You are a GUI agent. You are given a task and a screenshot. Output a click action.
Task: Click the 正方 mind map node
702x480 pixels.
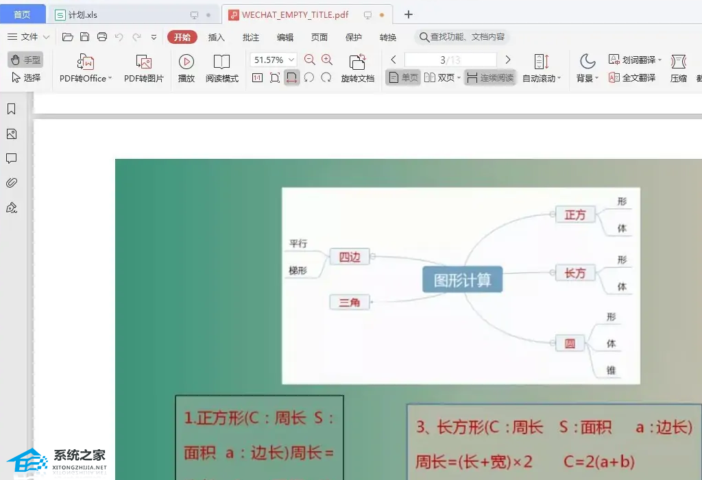tap(575, 215)
